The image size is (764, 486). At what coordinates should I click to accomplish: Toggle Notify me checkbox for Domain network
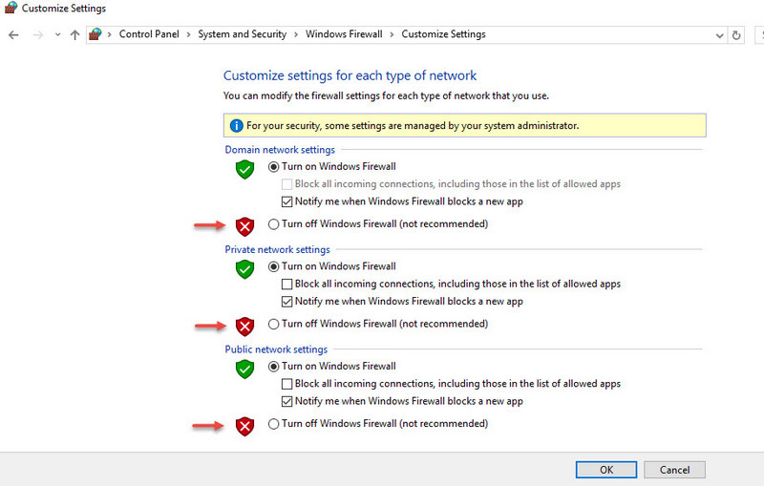click(x=287, y=201)
